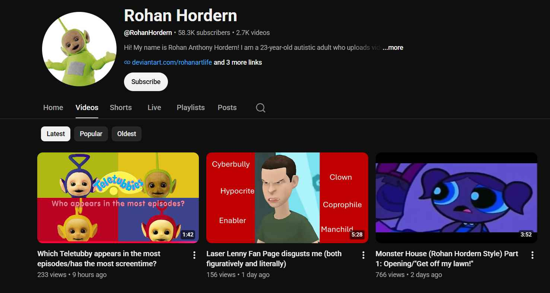Viewport: 550px width, 293px height.
Task: Play the Monster House thumbnail video
Action: pos(456,198)
